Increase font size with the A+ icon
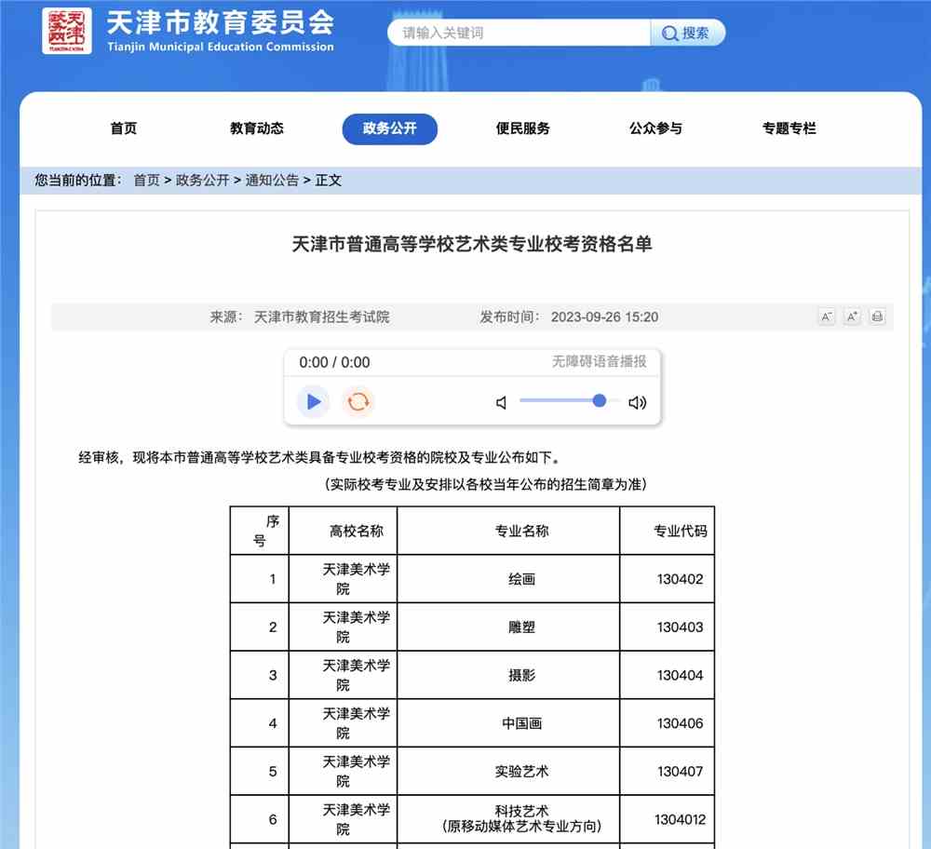 point(852,317)
